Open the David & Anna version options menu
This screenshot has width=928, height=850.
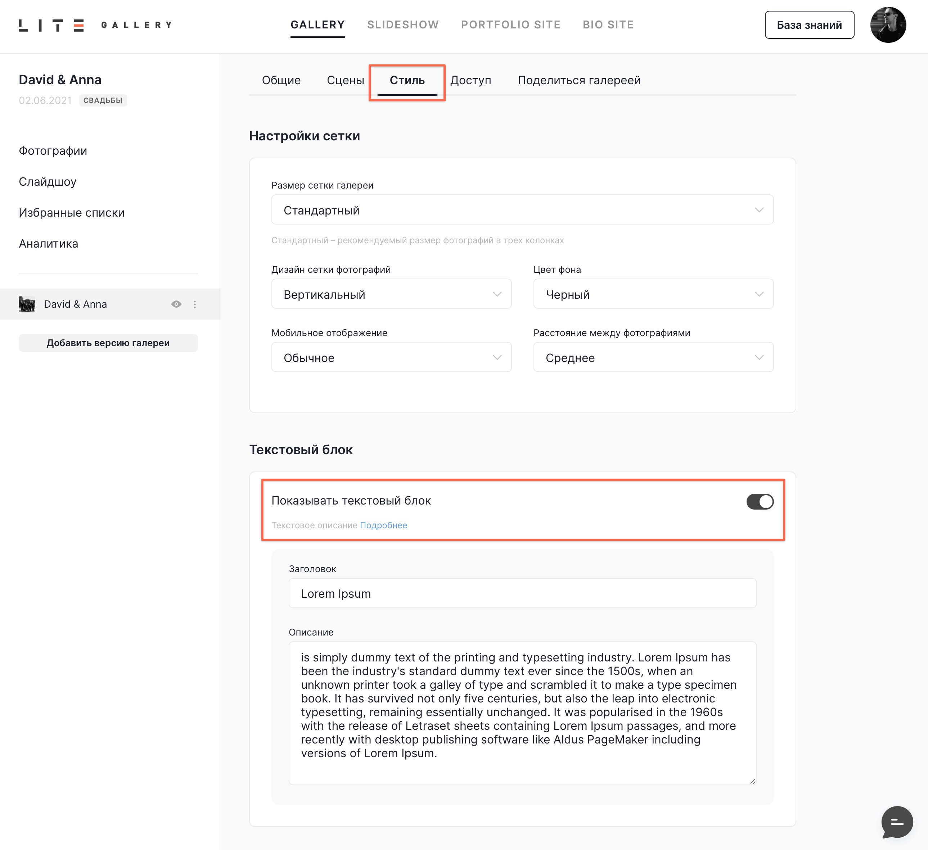pos(195,304)
